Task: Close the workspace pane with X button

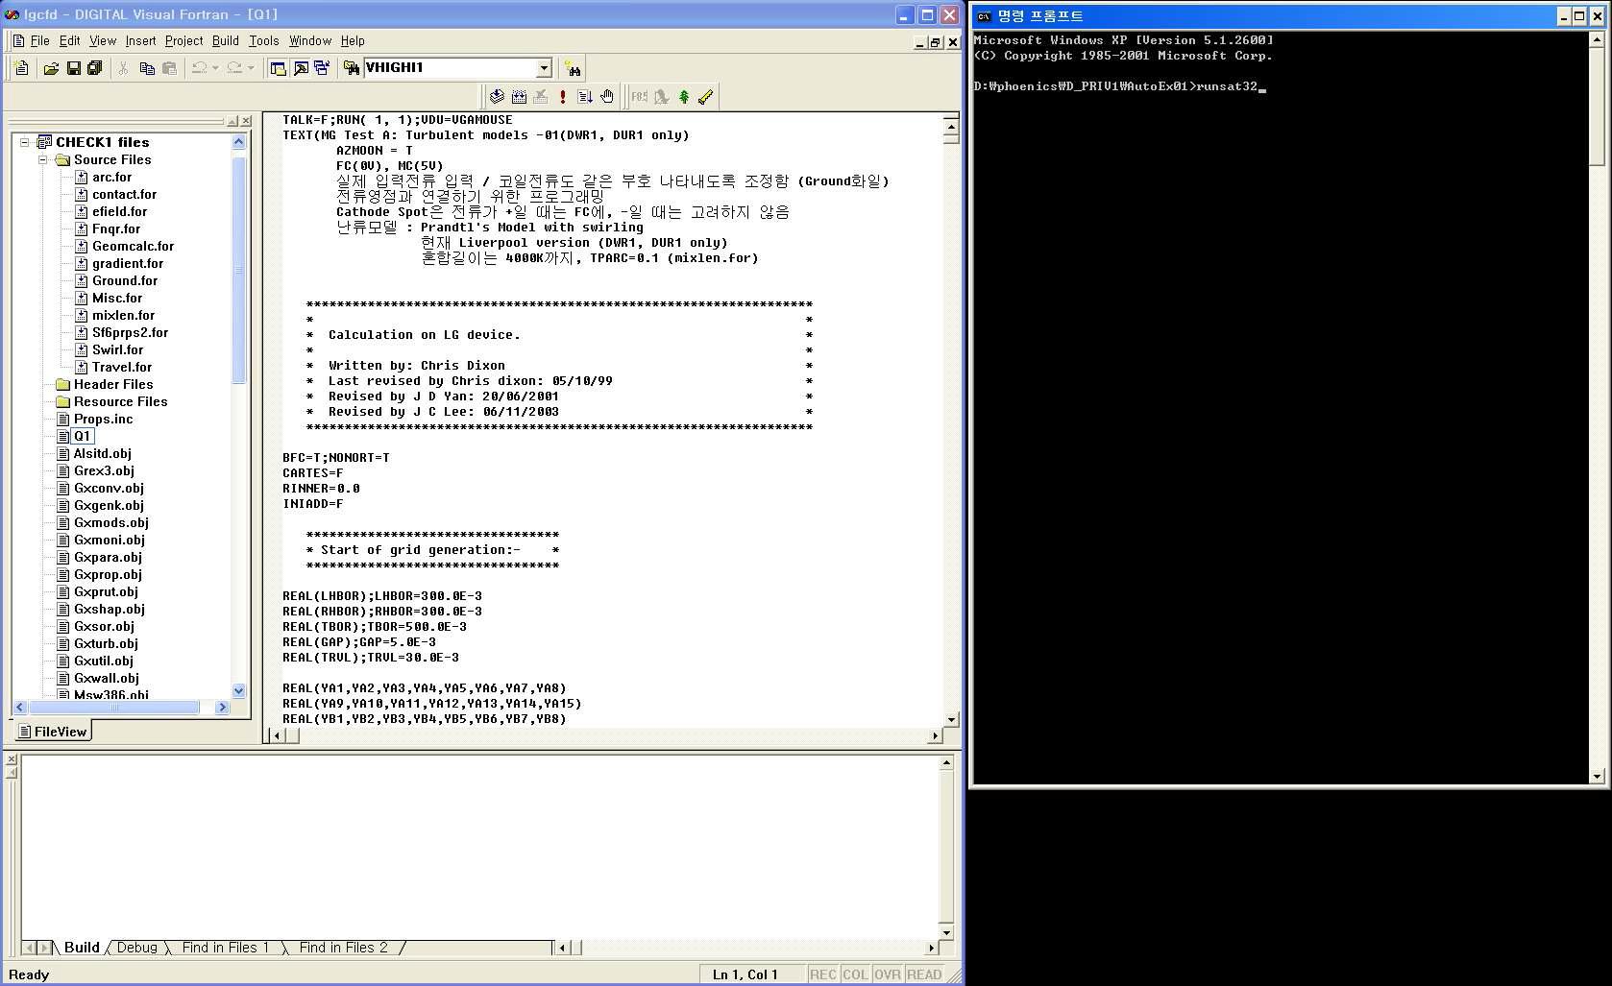Action: [246, 121]
